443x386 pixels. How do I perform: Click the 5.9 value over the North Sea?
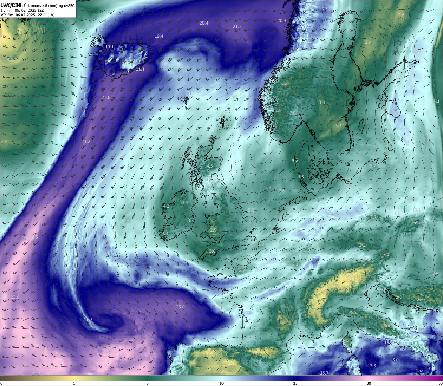268,188
